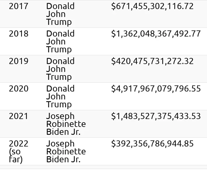The height and width of the screenshot is (174, 207).
Task: Click Donald John Trump in the 2018 row
Action: [60, 42]
